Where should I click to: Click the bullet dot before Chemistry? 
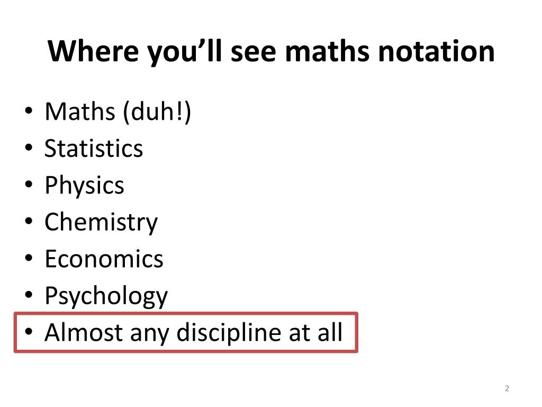[x=29, y=221]
